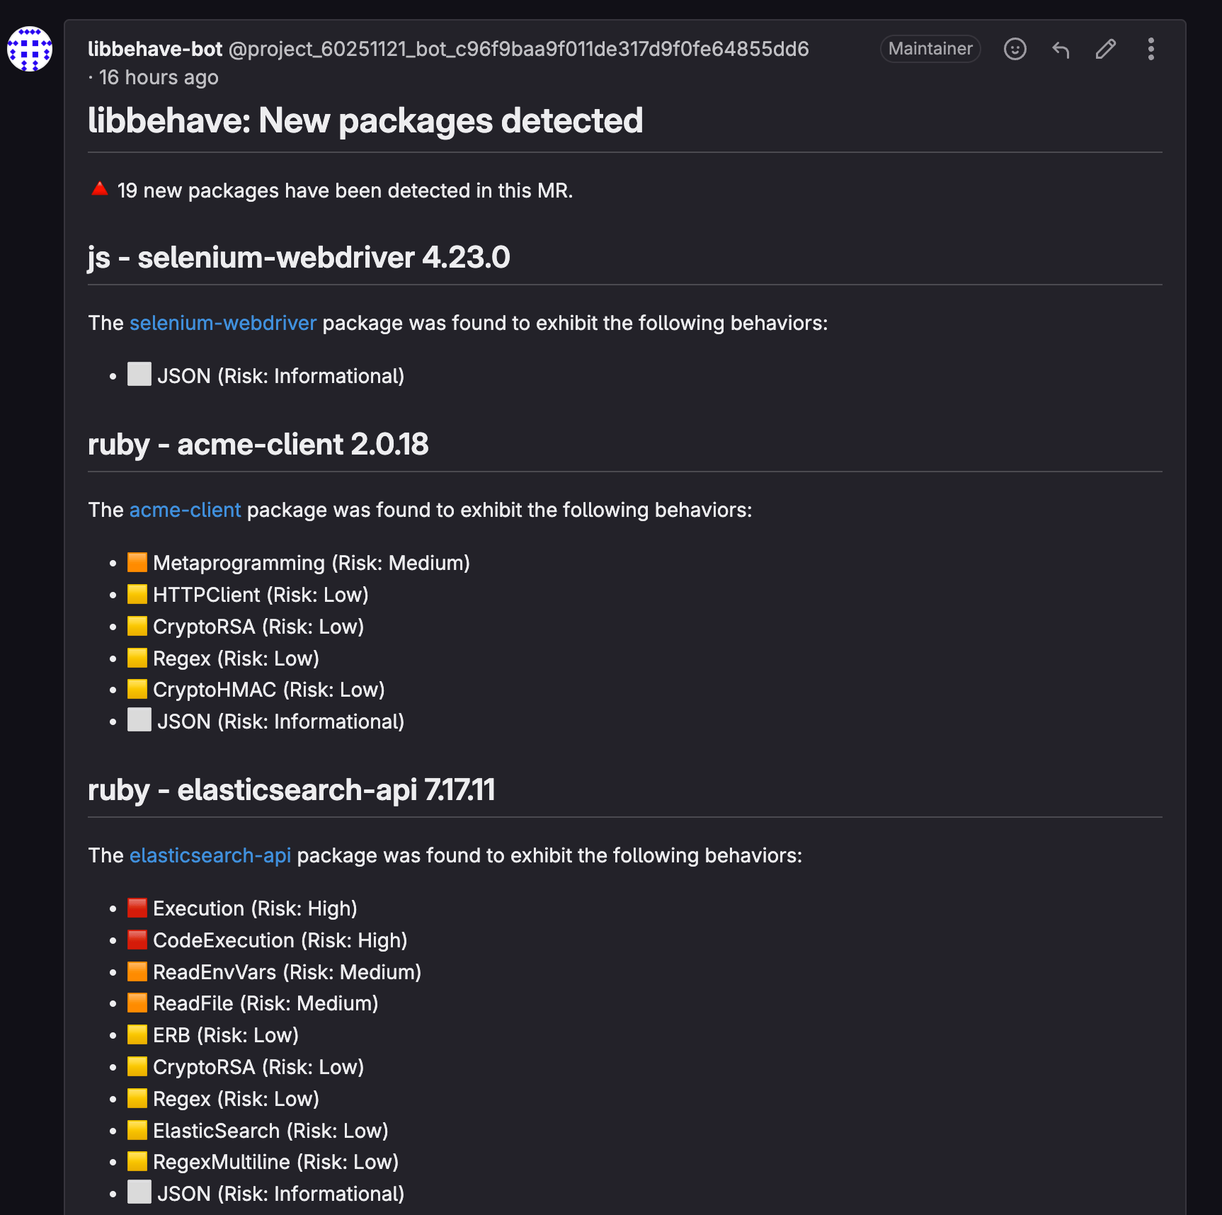This screenshot has height=1215, width=1222.
Task: Click the ruby - elasticsearch-api 7.17.11 heading
Action: click(x=292, y=789)
